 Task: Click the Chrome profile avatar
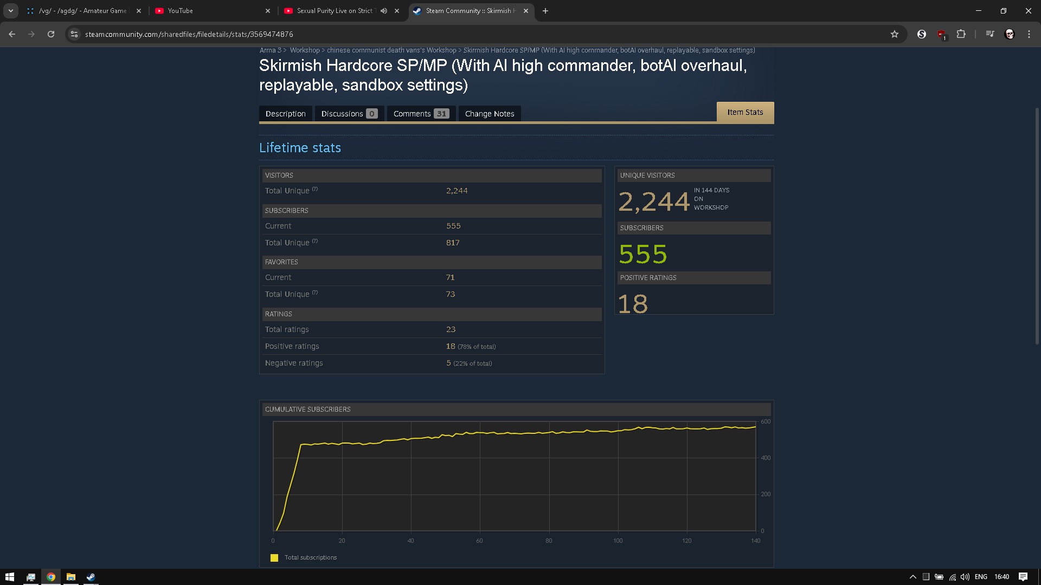tap(1010, 34)
